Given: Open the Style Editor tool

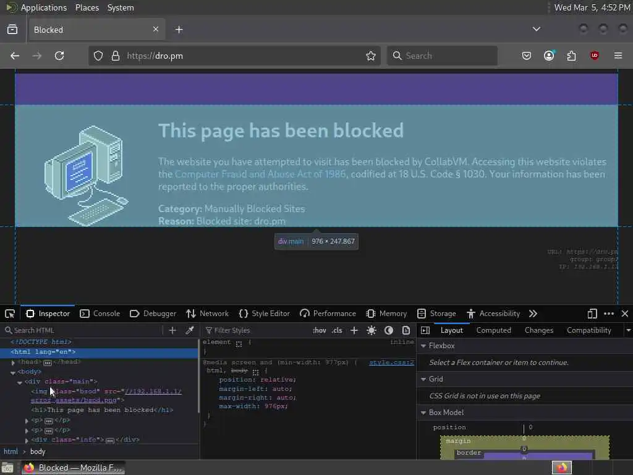Looking at the screenshot, I should pyautogui.click(x=265, y=314).
